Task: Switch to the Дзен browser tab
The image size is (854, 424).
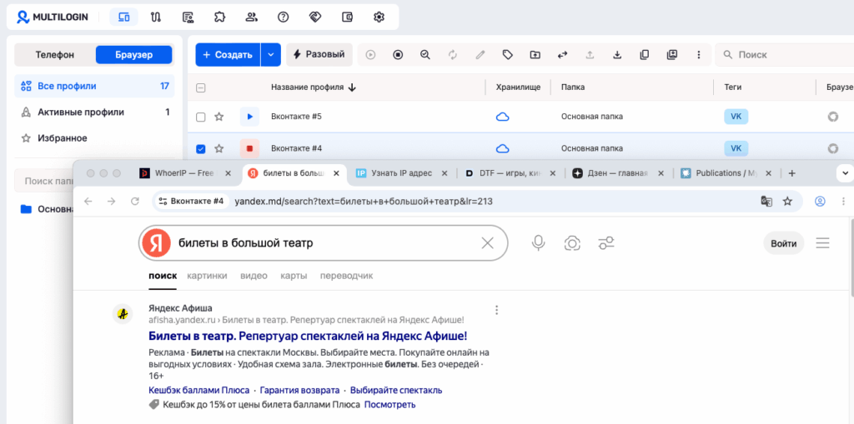Action: click(x=619, y=173)
